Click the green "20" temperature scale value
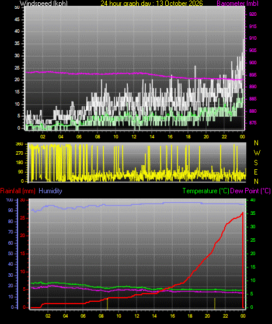The height and width of the screenshot is (324, 272). tap(253, 253)
